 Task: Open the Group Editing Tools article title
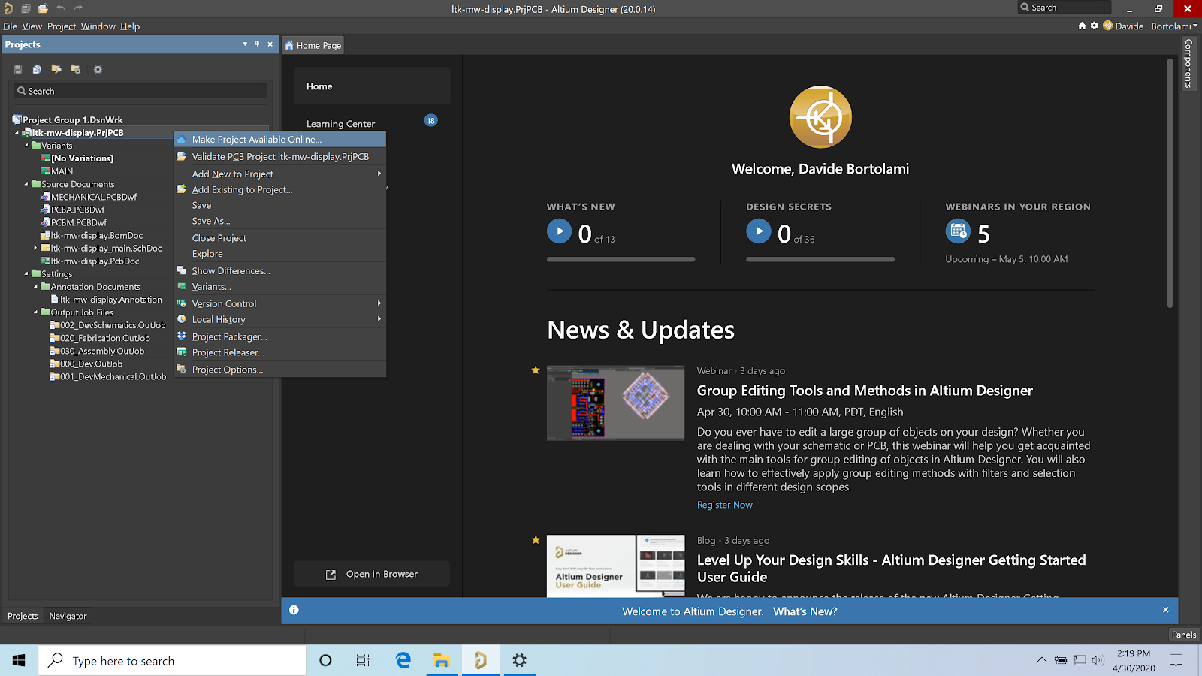pyautogui.click(x=865, y=391)
